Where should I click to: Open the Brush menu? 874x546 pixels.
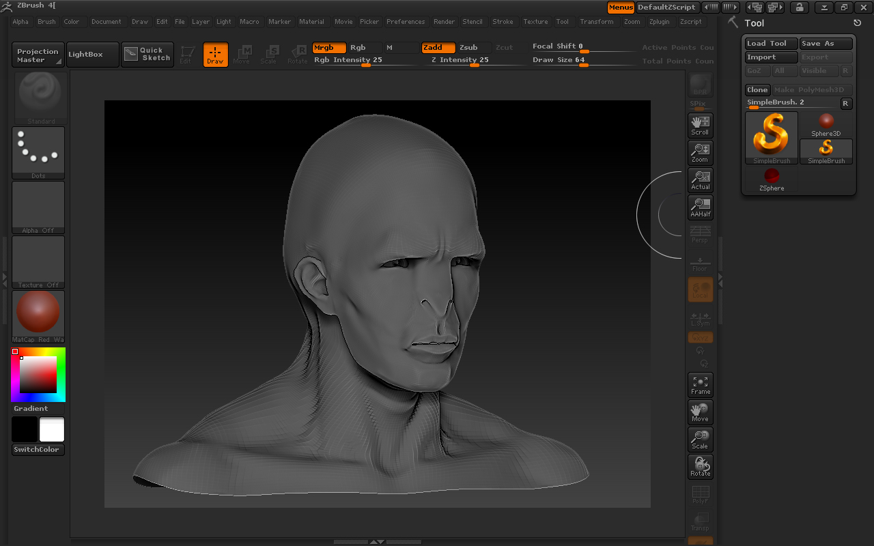point(46,22)
